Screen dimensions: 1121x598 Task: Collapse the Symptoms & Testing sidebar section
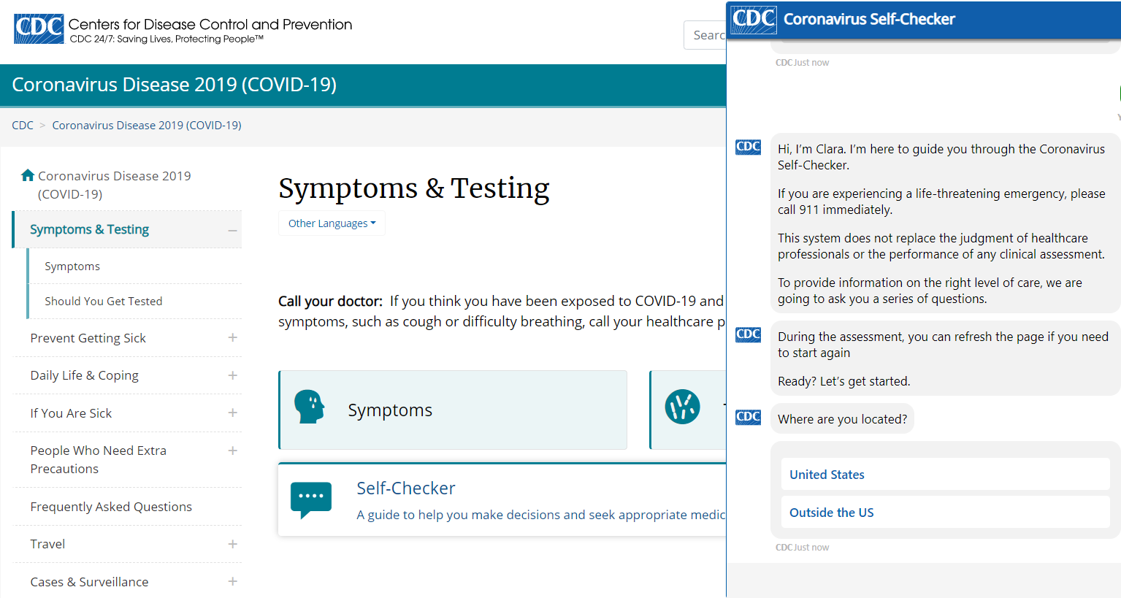(232, 230)
